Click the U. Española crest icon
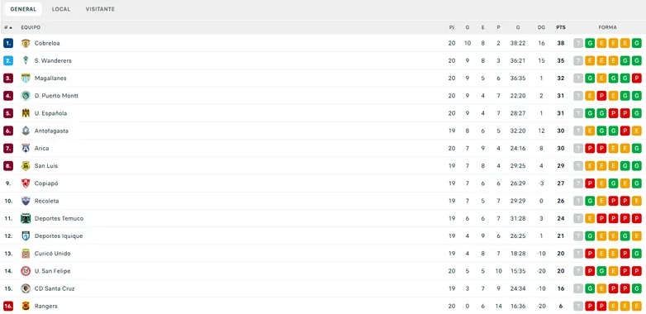The width and height of the screenshot is (646, 314). pyautogui.click(x=26, y=113)
